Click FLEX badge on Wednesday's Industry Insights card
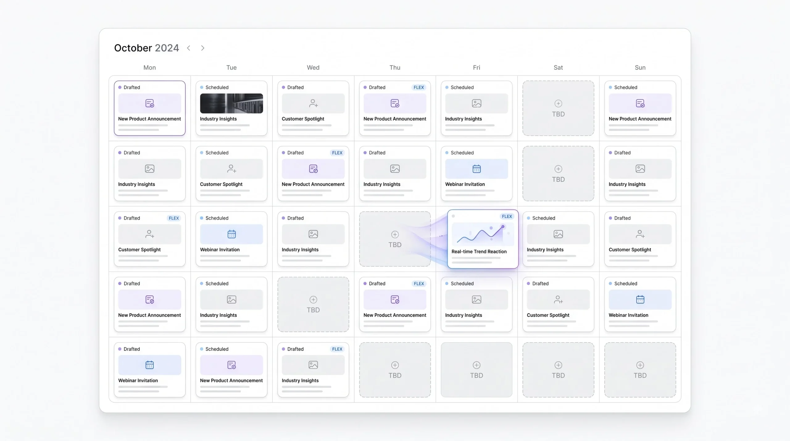Image resolution: width=790 pixels, height=441 pixels. (337, 349)
